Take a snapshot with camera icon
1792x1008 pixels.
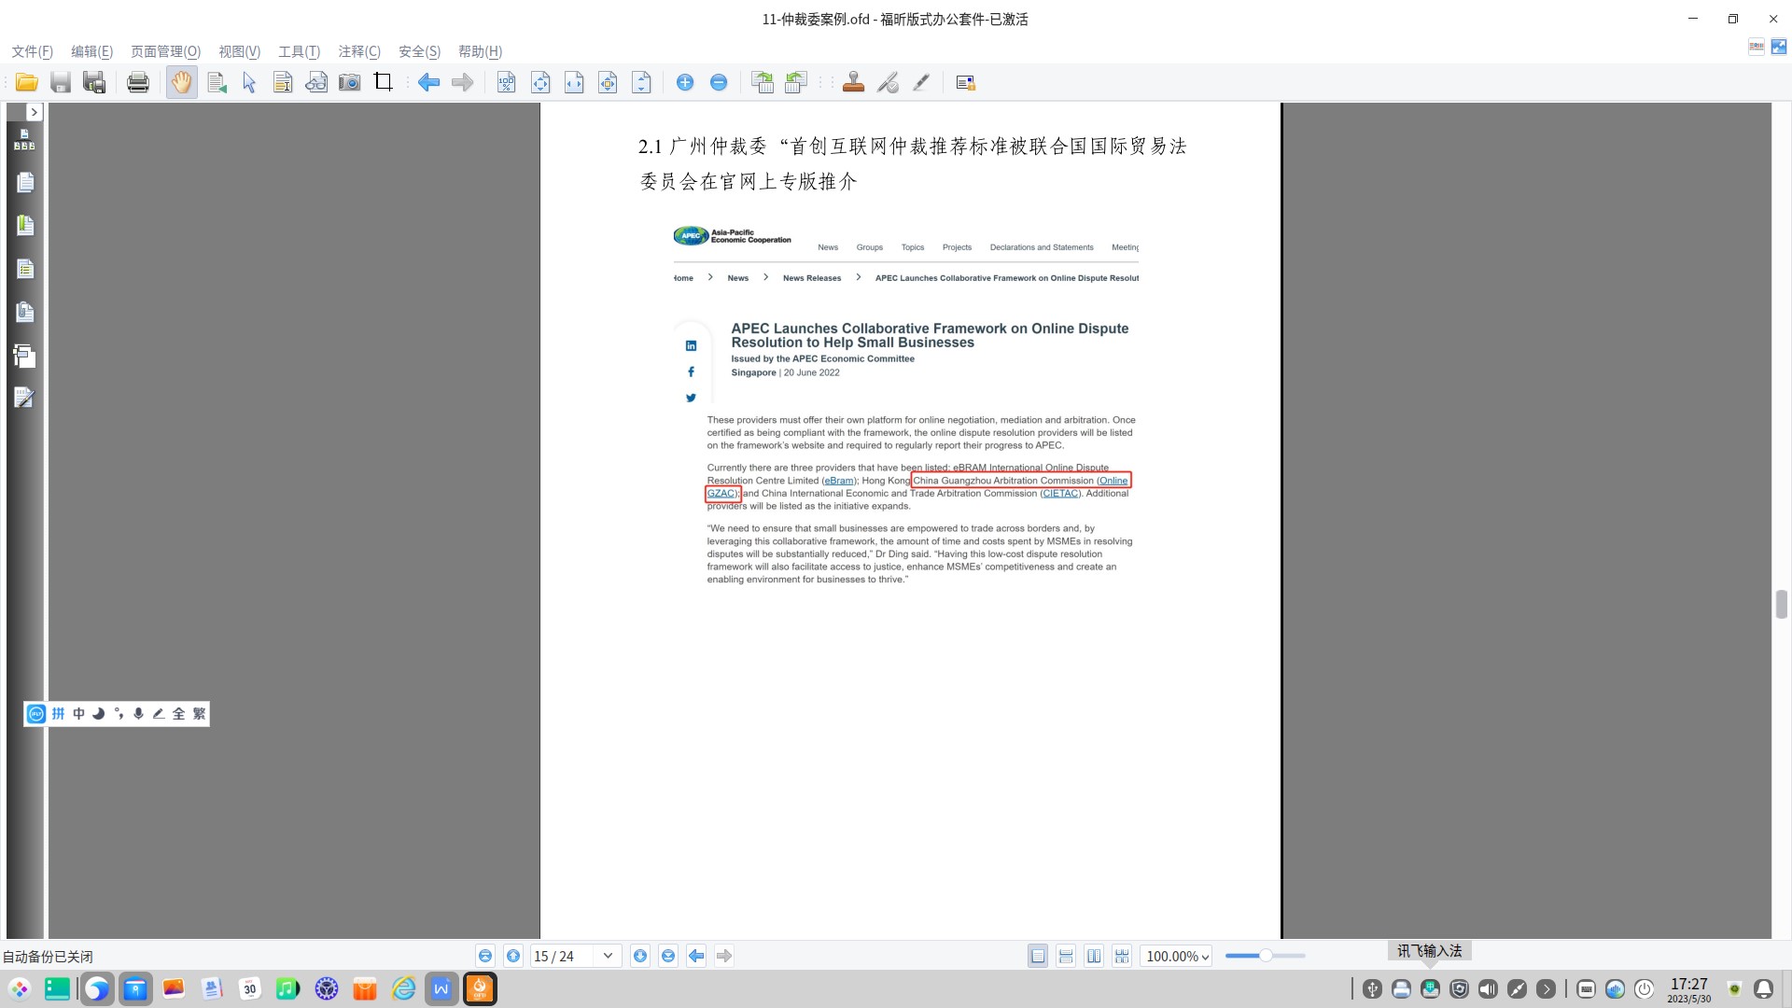coord(350,83)
